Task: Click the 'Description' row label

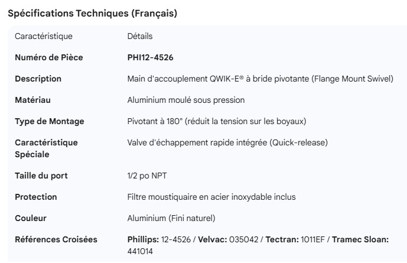Action: click(38, 79)
